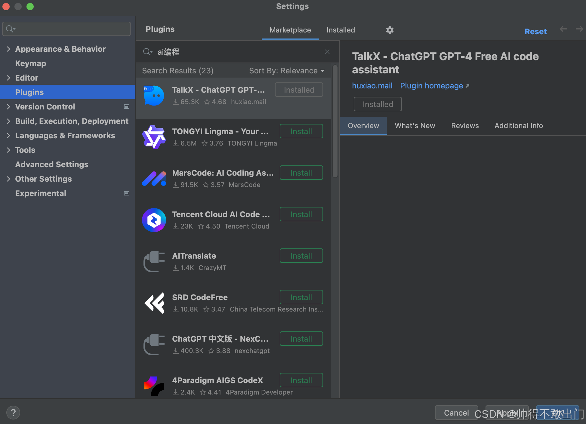Screen dimensions: 586x424
Task: Open help with the question mark button
Action: pyautogui.click(x=13, y=413)
